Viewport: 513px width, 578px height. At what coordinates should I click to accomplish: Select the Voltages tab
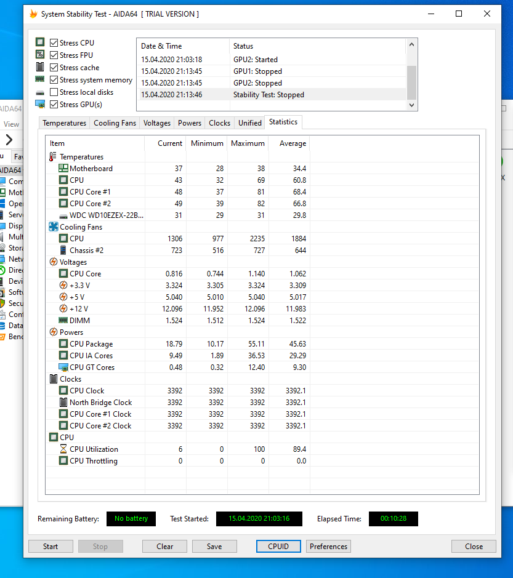pyautogui.click(x=157, y=122)
